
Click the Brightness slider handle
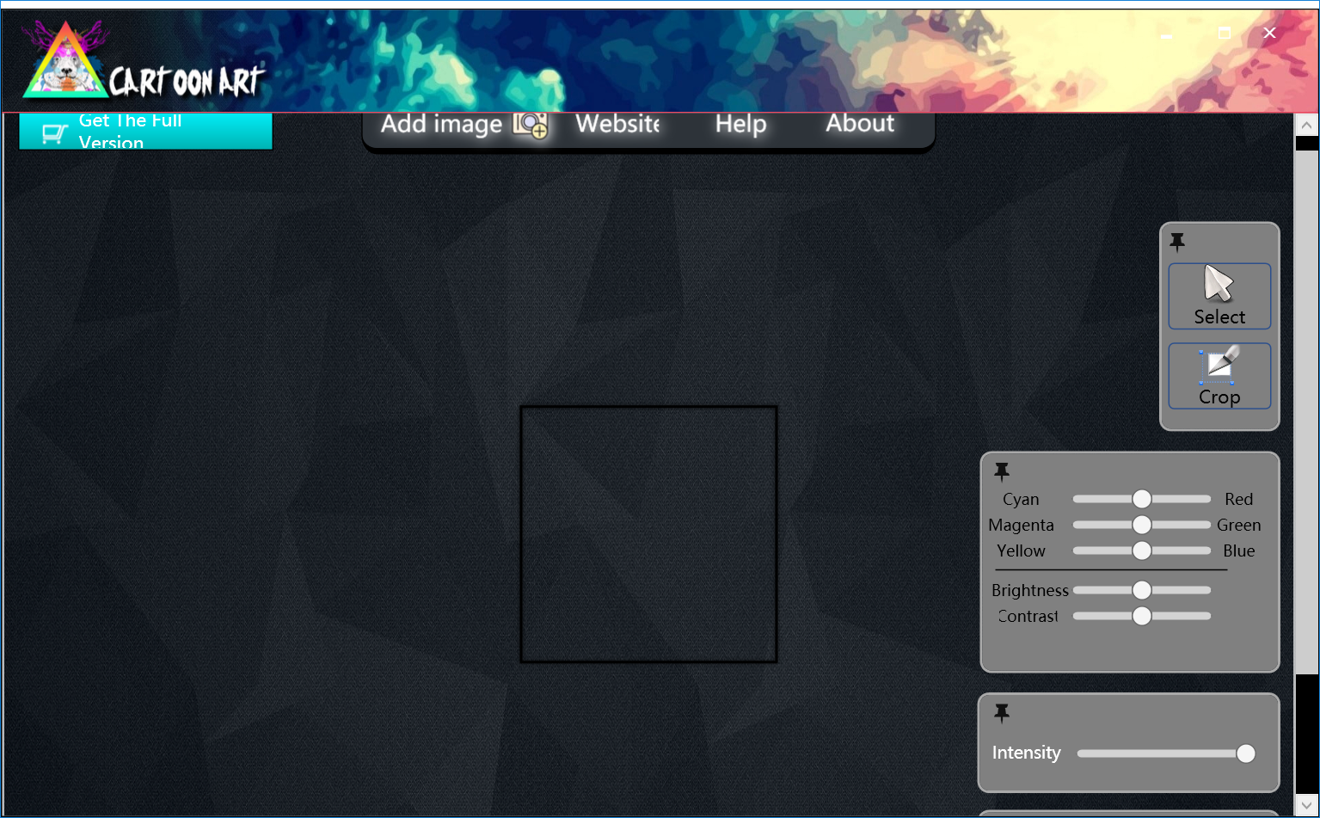click(1141, 590)
